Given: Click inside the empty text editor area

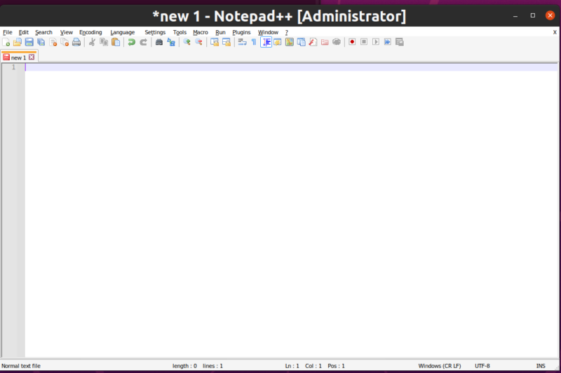Looking at the screenshot, I should click(280, 210).
